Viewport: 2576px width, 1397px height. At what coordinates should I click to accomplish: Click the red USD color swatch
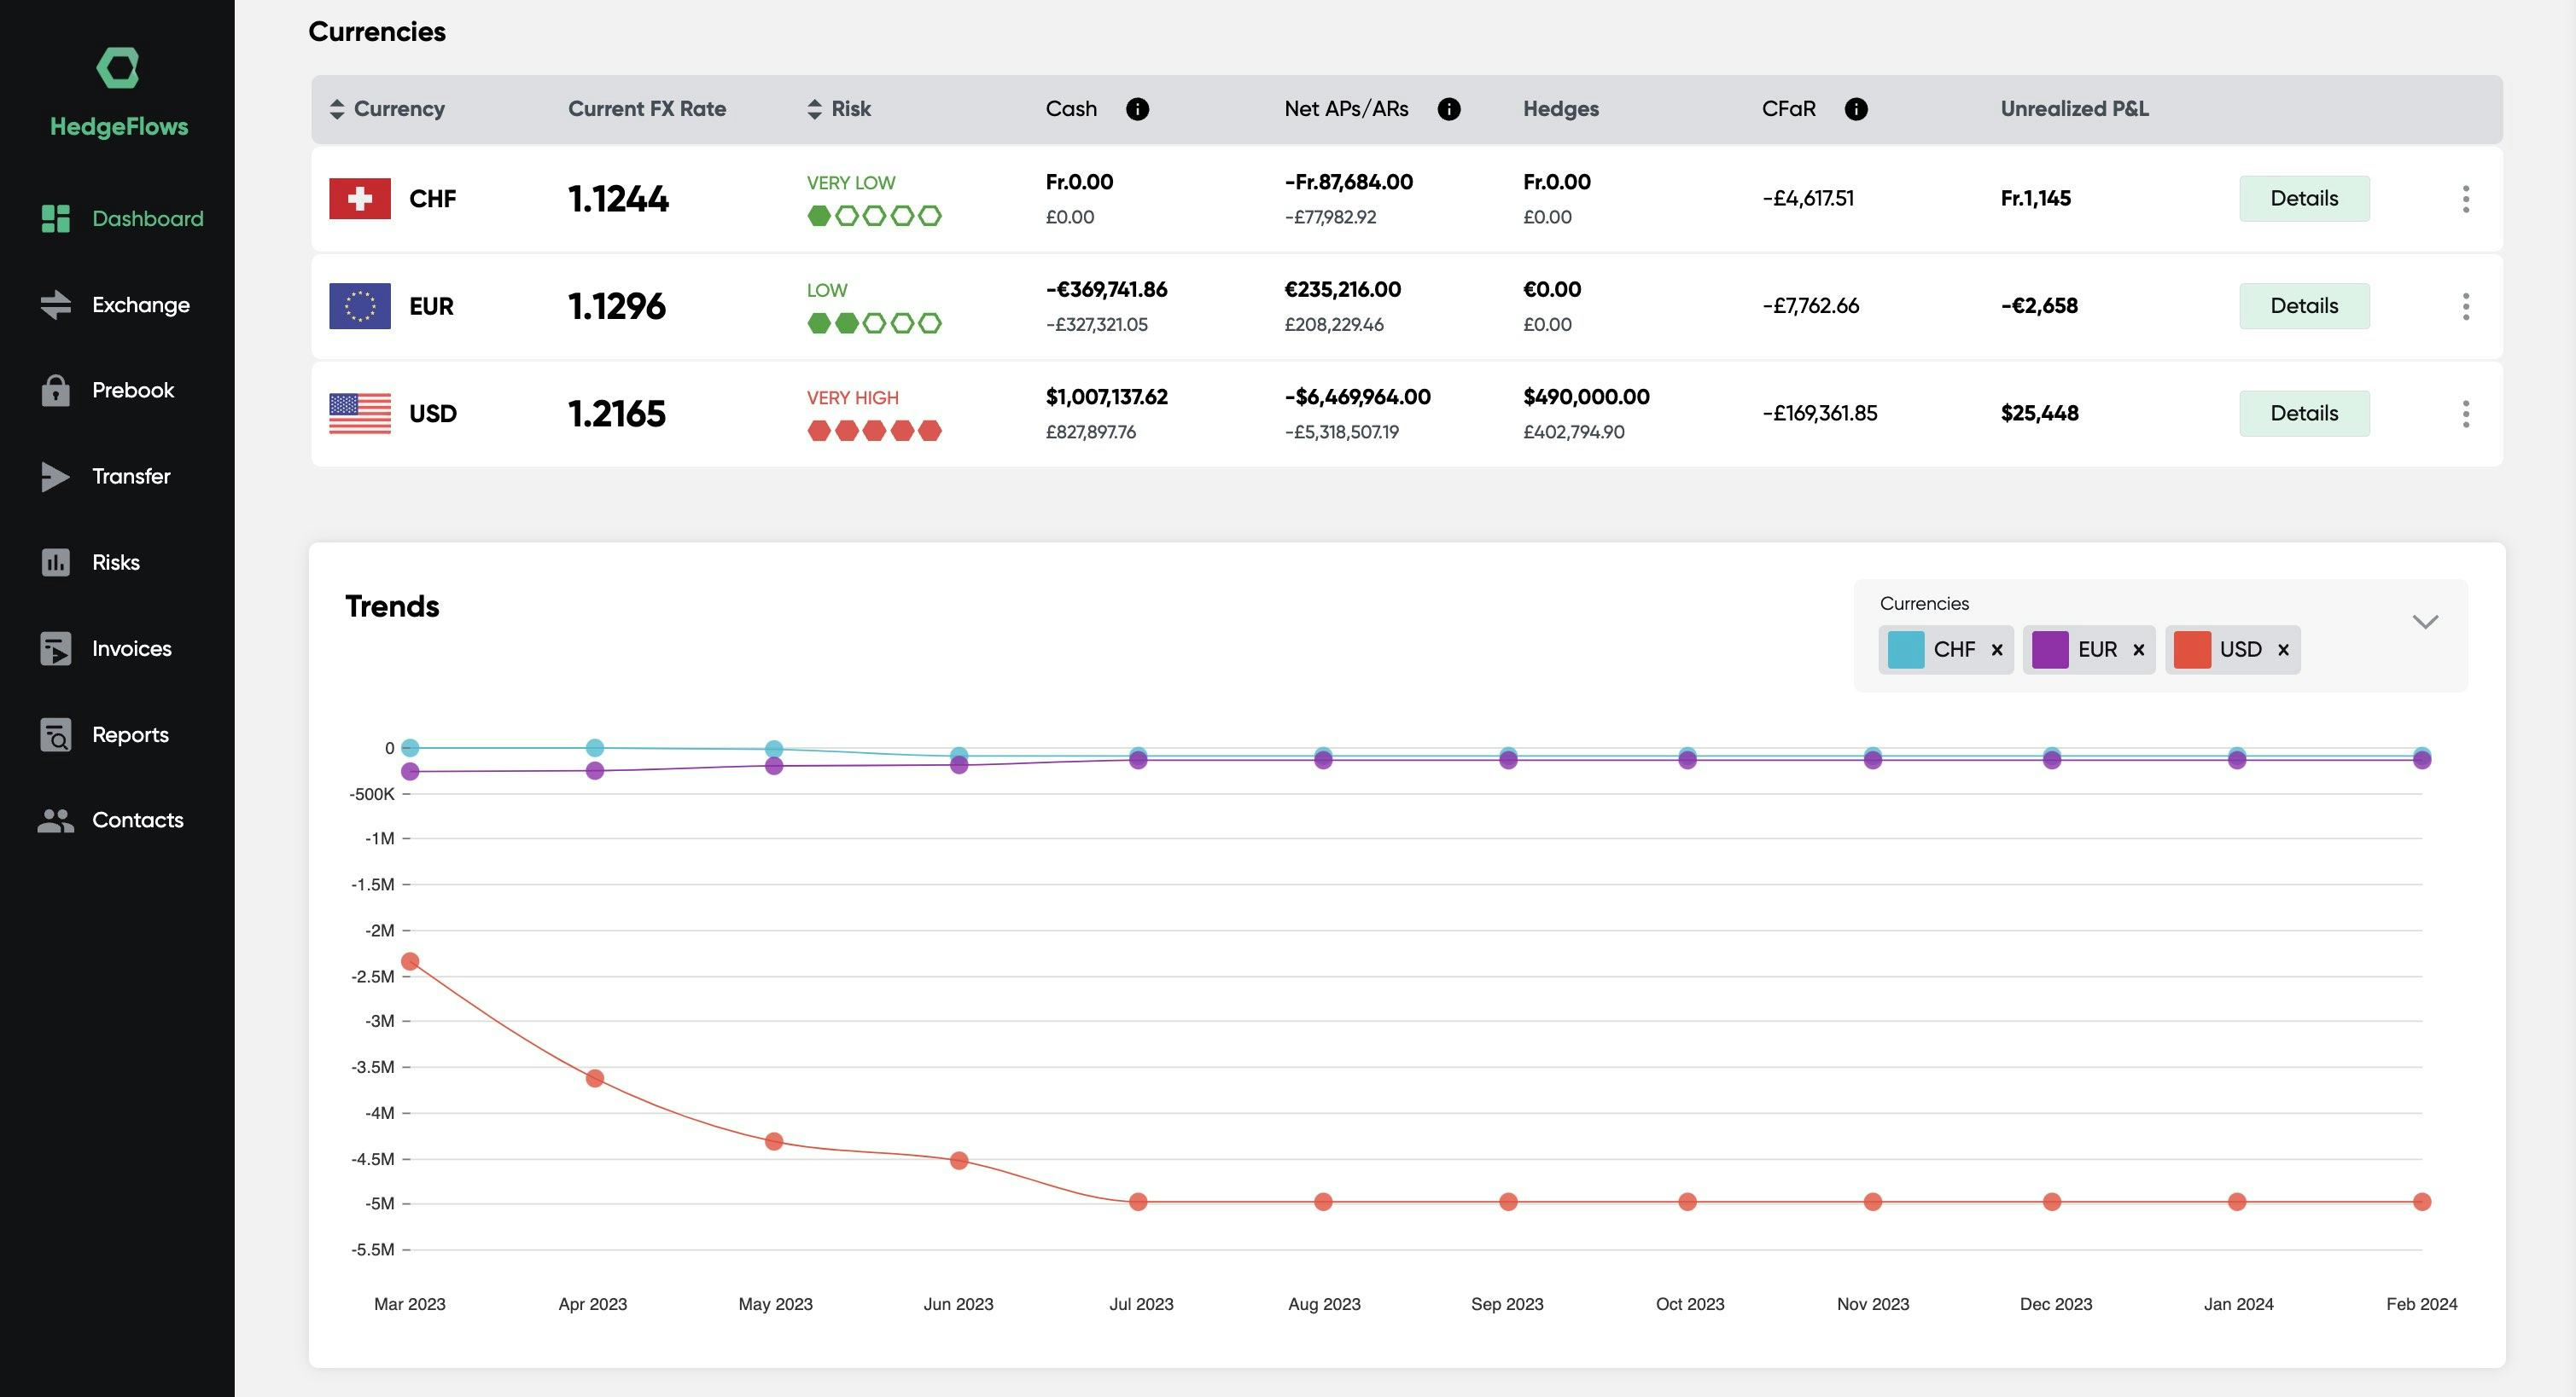(2192, 650)
